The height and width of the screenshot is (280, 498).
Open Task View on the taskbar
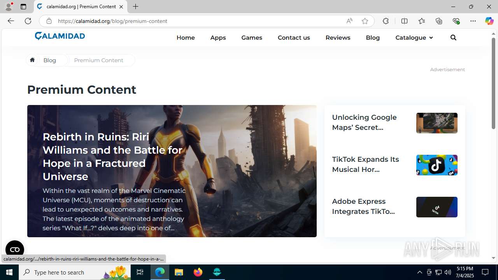(x=140, y=272)
